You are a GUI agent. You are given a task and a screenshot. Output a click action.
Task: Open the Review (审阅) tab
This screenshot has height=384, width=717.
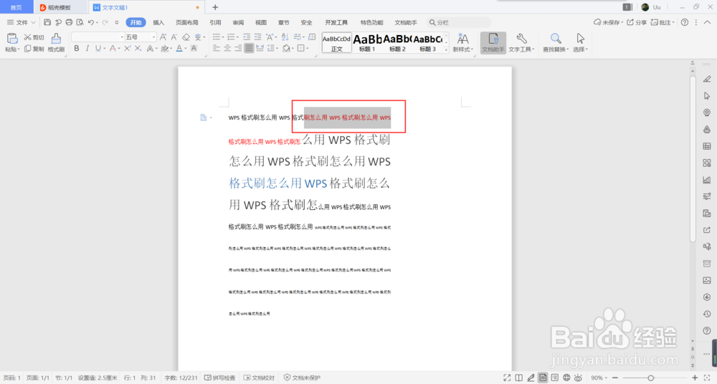pyautogui.click(x=238, y=22)
